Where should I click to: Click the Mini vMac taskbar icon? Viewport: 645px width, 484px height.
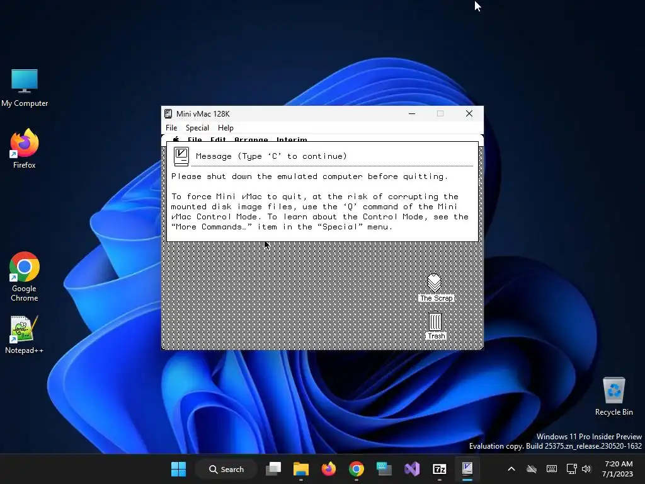pos(467,469)
